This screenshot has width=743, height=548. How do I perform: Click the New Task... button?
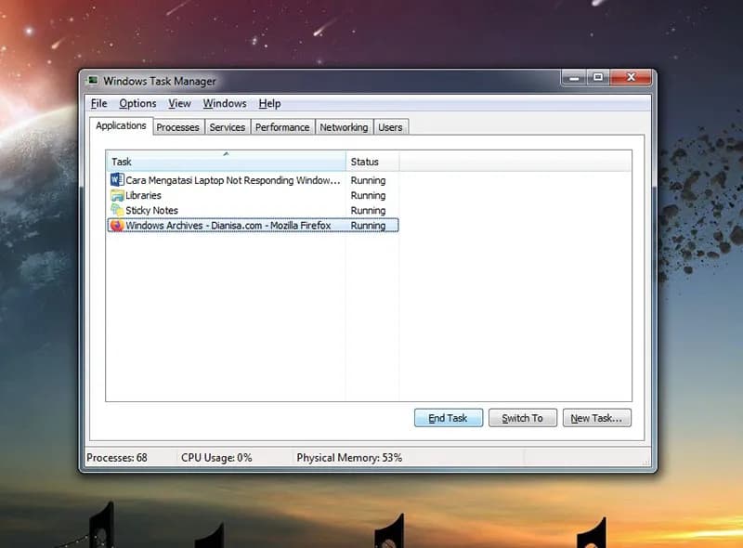point(598,418)
